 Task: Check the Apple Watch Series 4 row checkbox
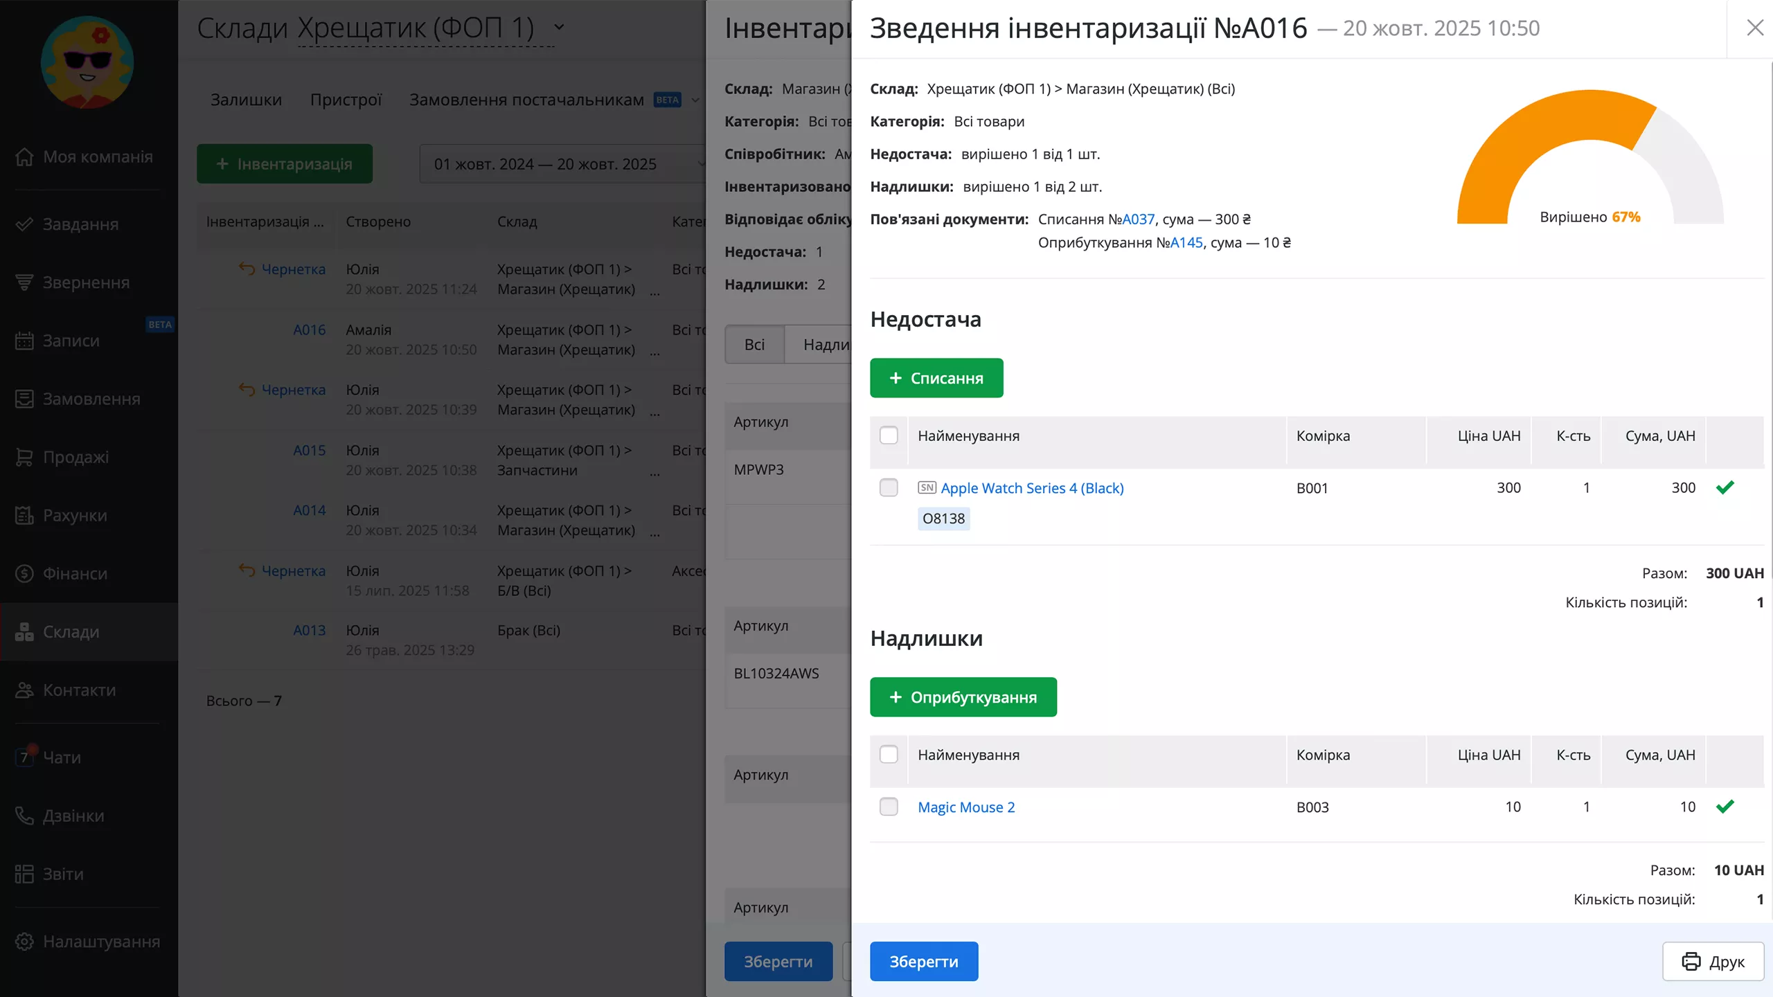click(x=889, y=487)
